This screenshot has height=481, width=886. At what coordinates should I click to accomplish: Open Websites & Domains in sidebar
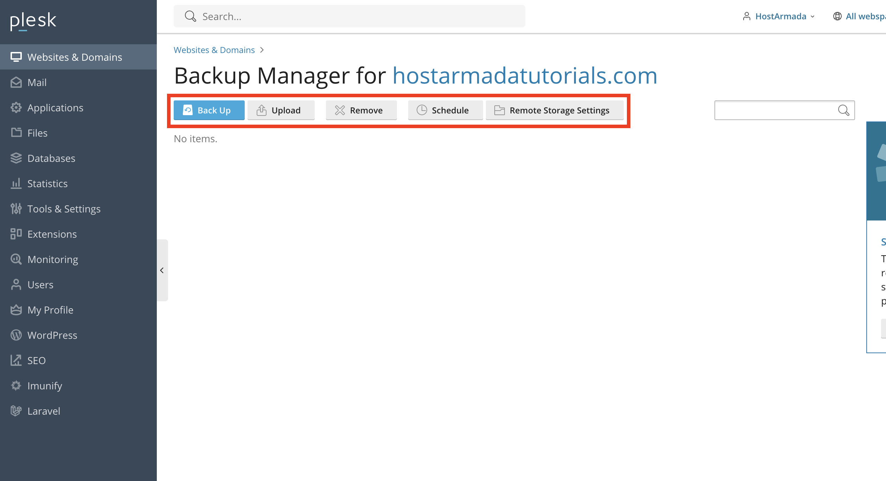point(78,57)
